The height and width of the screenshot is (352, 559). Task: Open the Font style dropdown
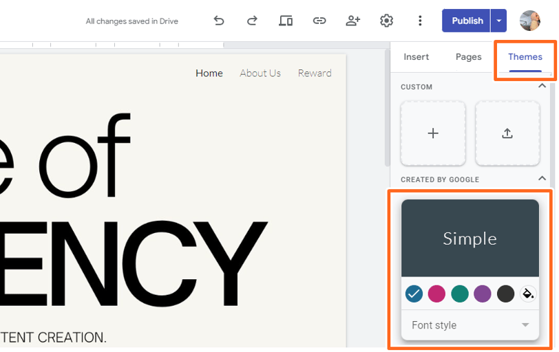click(470, 325)
